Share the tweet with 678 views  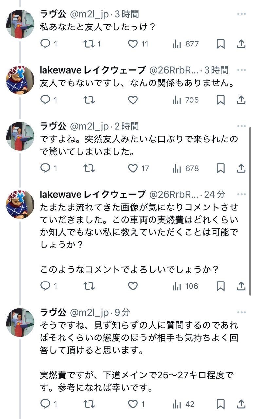click(241, 168)
